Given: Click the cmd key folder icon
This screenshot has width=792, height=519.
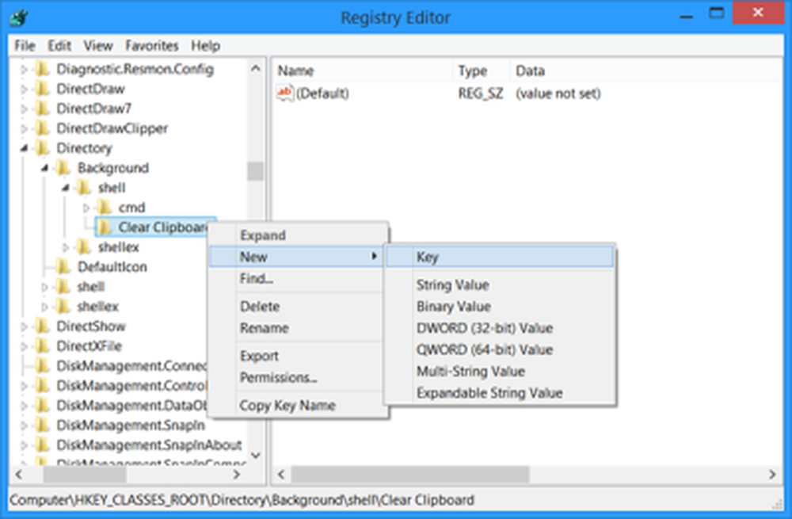Looking at the screenshot, I should click(105, 208).
